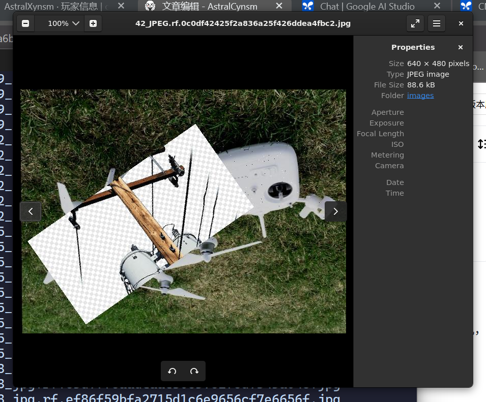The width and height of the screenshot is (486, 402).
Task: Click the zoom in plus button
Action: click(x=93, y=24)
